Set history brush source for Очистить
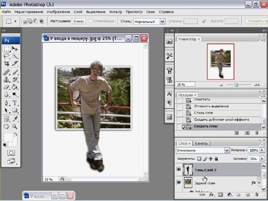The width and height of the screenshot is (268, 201). [179, 100]
